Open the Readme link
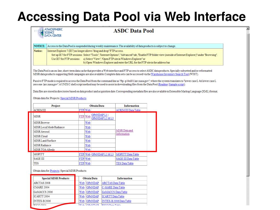The width and height of the screenshot is (280, 210). 163,84
